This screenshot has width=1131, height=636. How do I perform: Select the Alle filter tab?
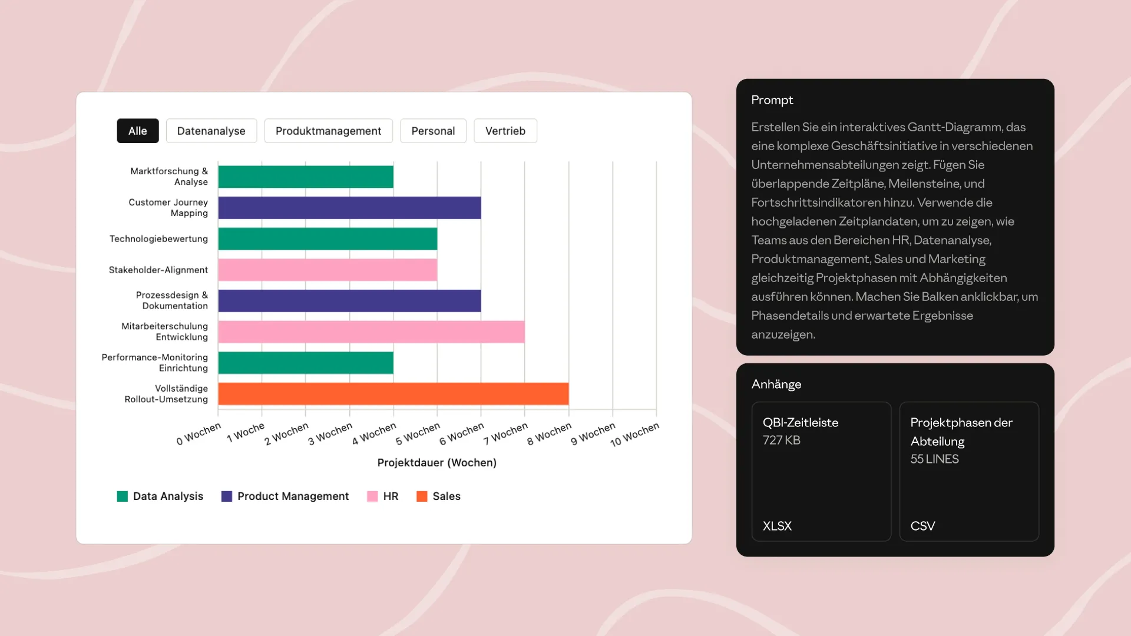[137, 131]
